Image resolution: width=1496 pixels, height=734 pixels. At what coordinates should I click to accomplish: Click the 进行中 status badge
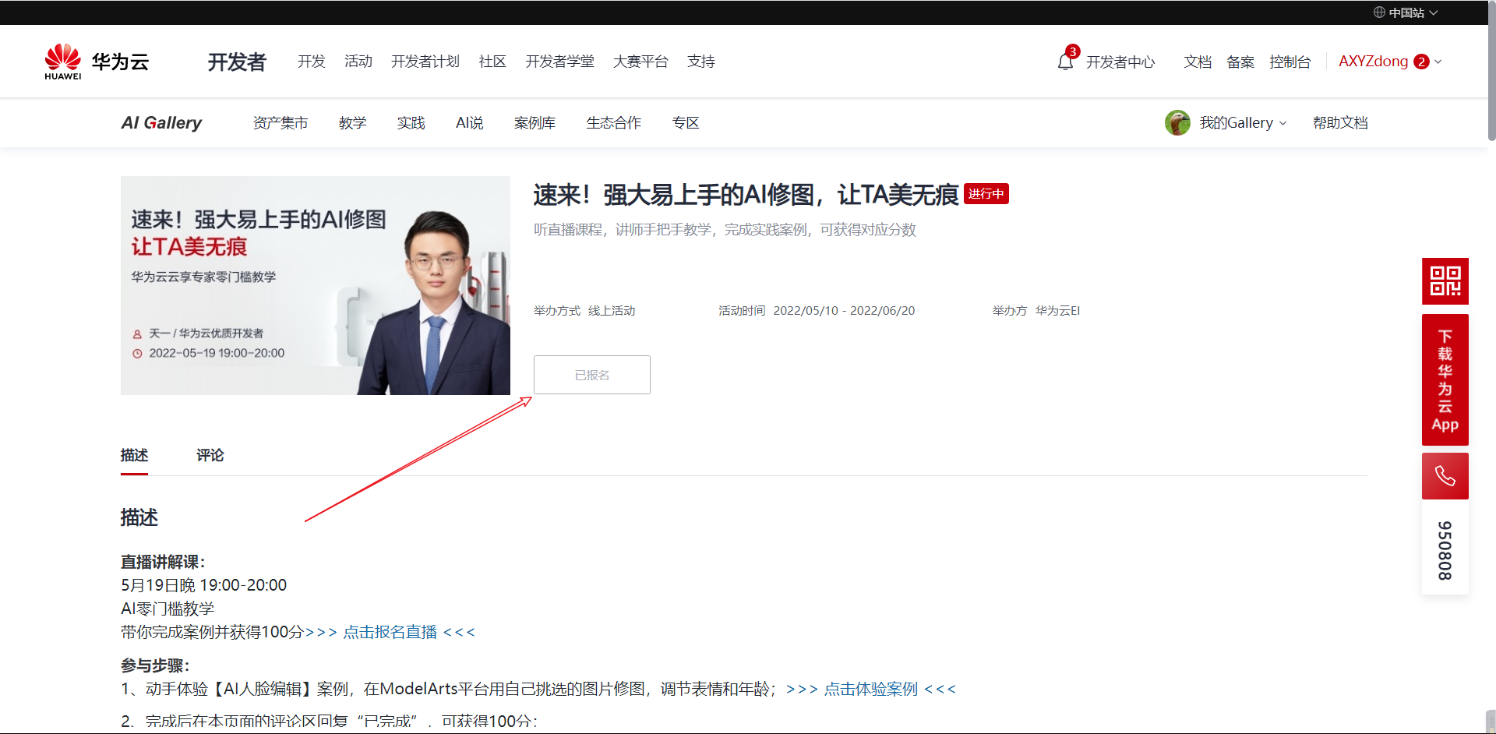(986, 194)
